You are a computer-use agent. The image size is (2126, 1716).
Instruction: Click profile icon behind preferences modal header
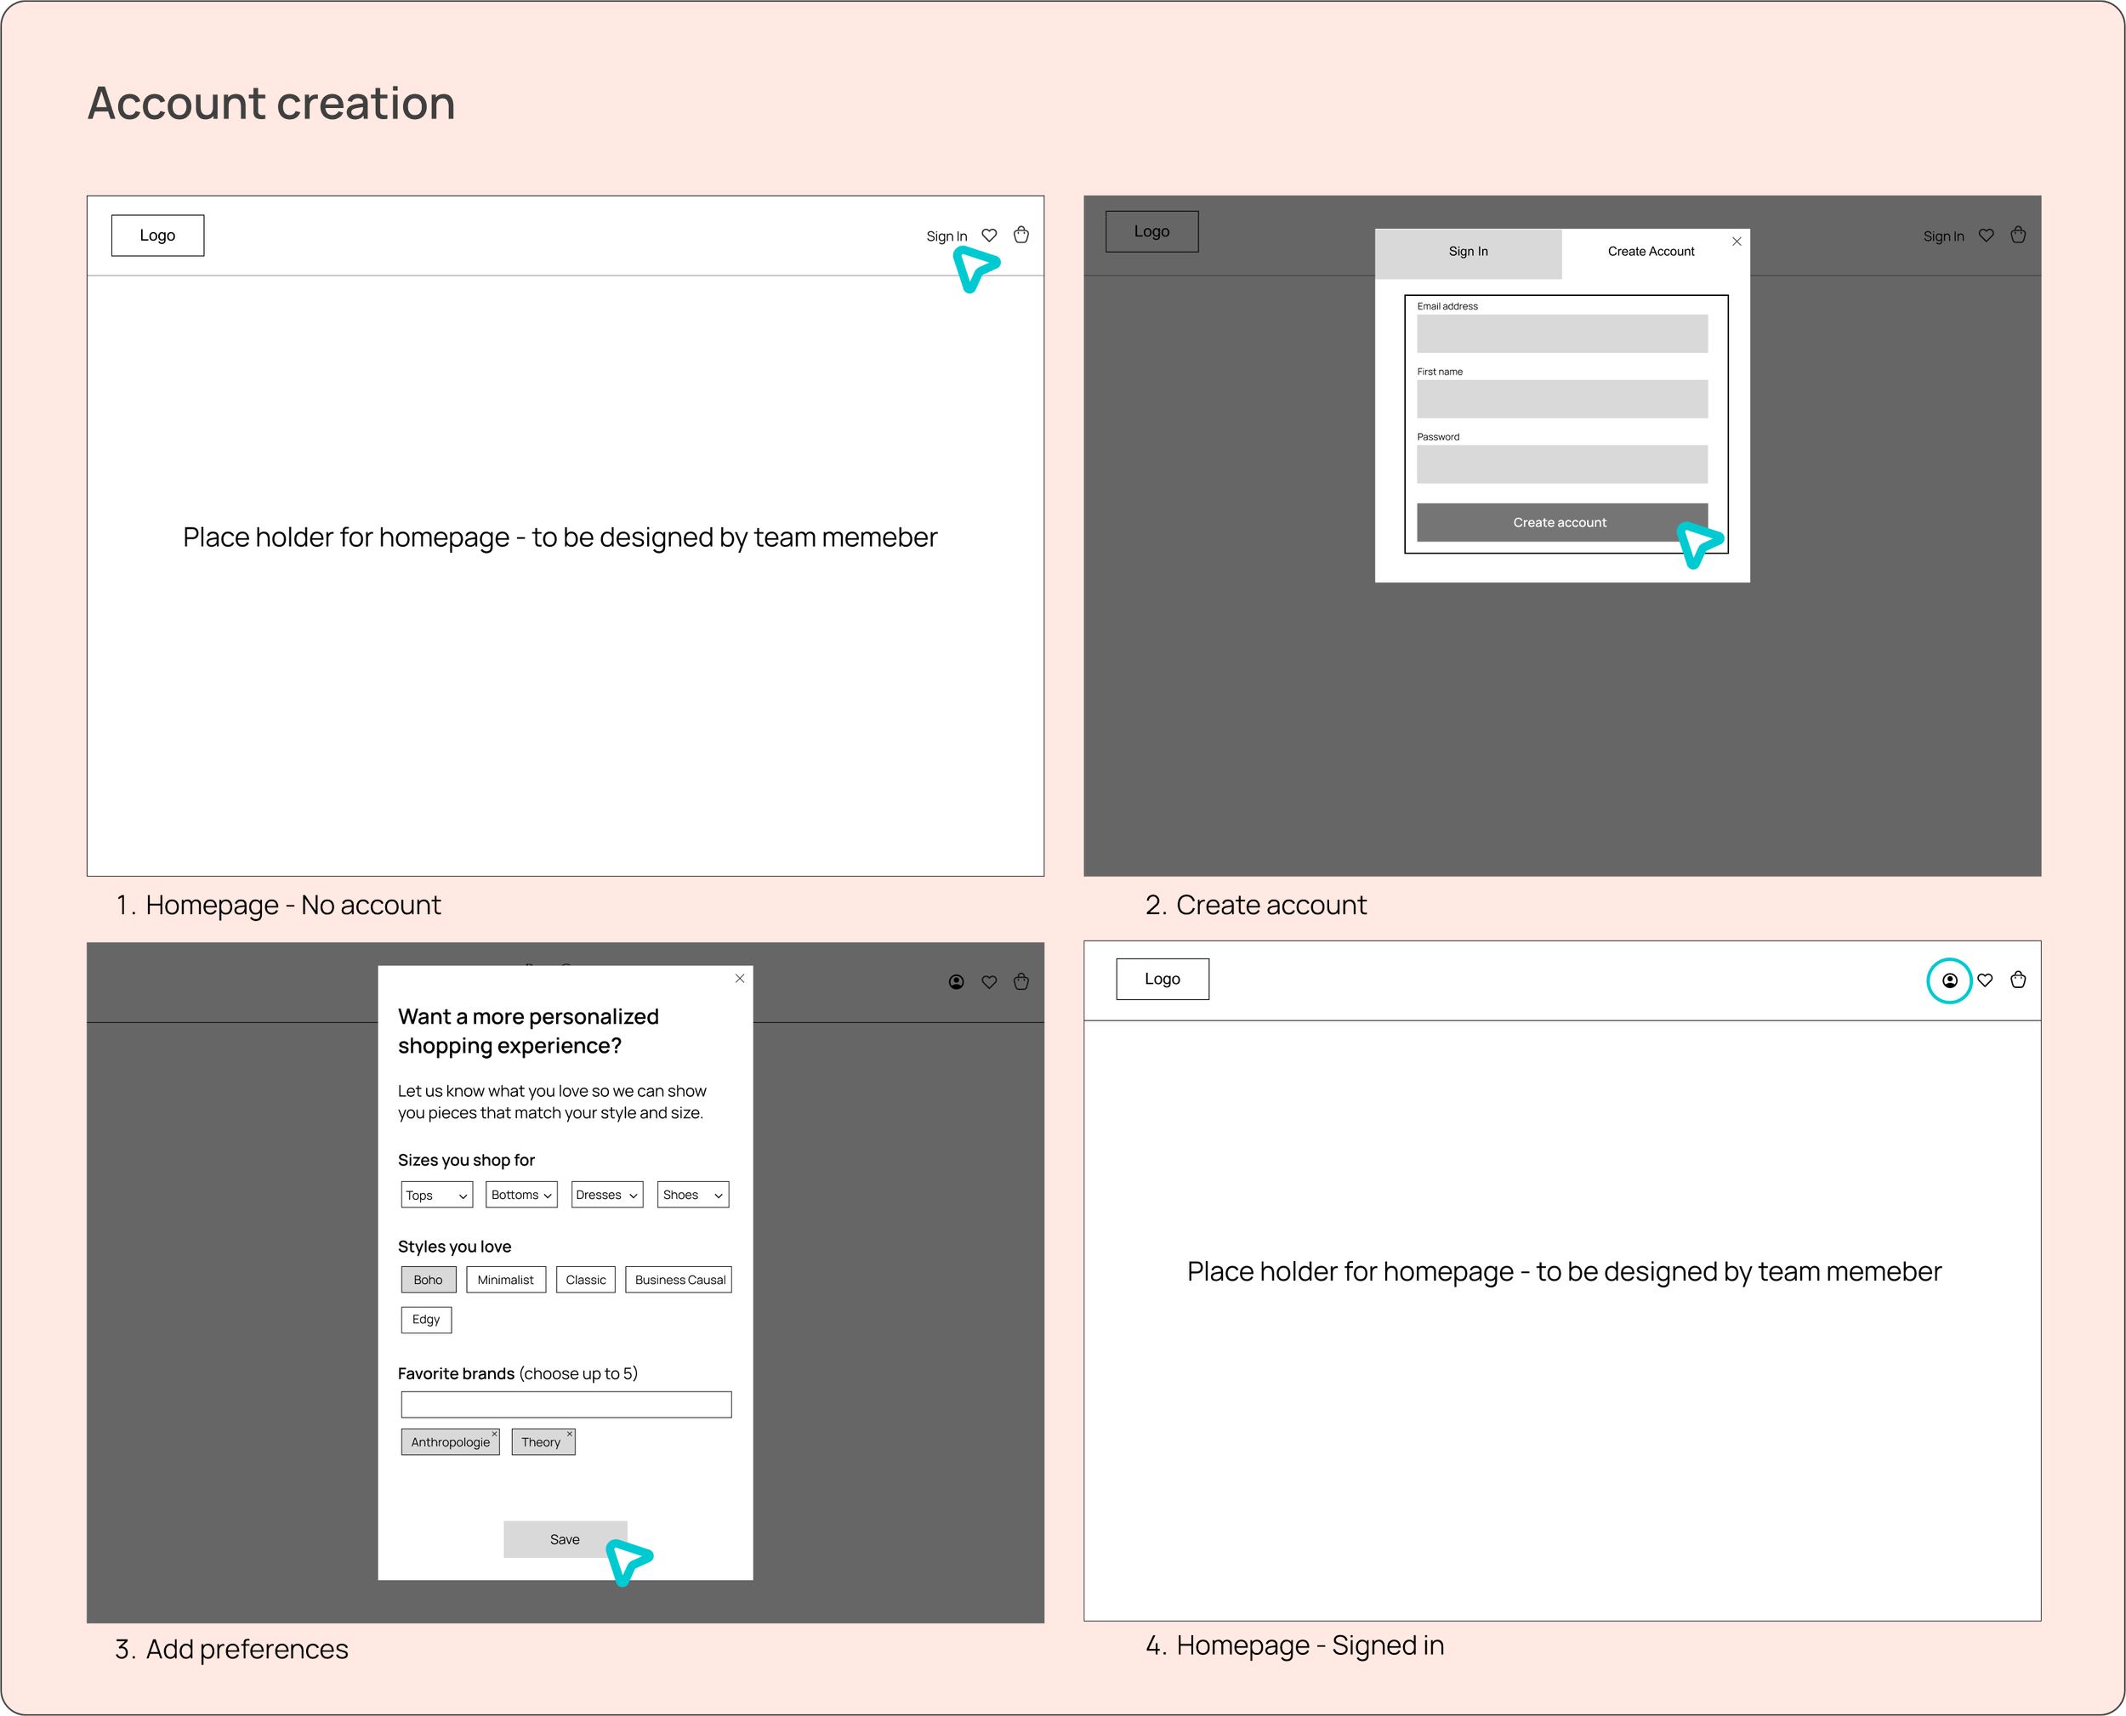956,981
